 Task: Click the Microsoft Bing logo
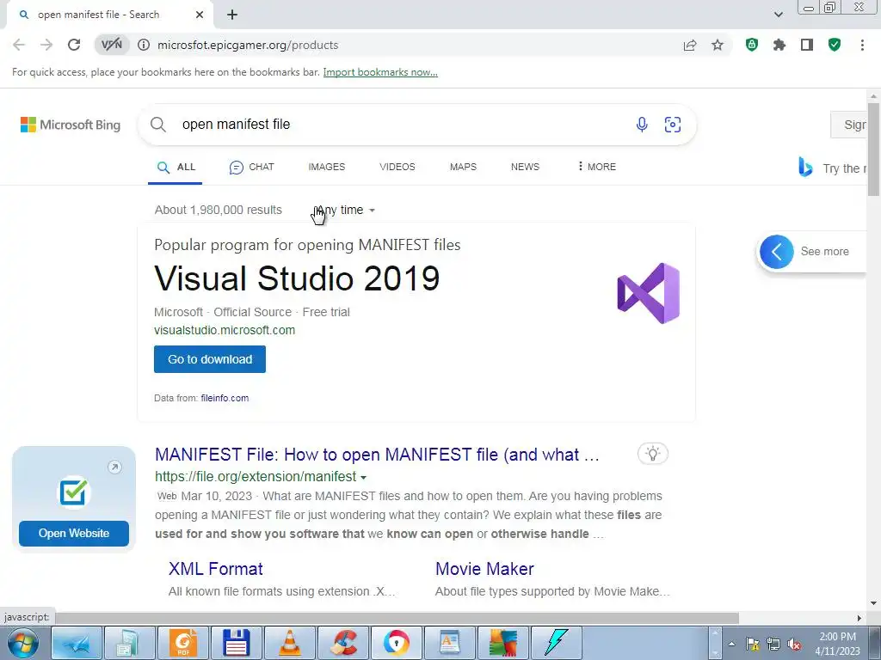pyautogui.click(x=71, y=125)
